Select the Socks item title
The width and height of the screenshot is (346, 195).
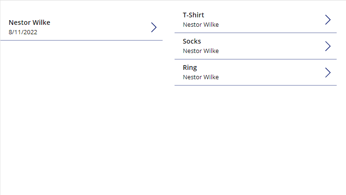[192, 41]
